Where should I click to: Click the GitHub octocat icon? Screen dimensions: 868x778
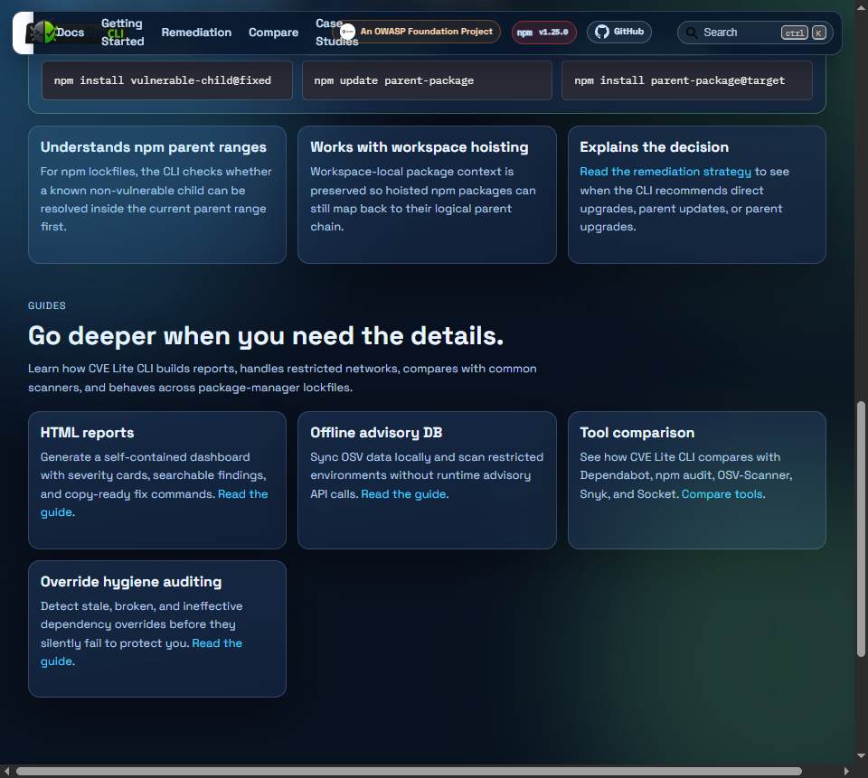(602, 32)
